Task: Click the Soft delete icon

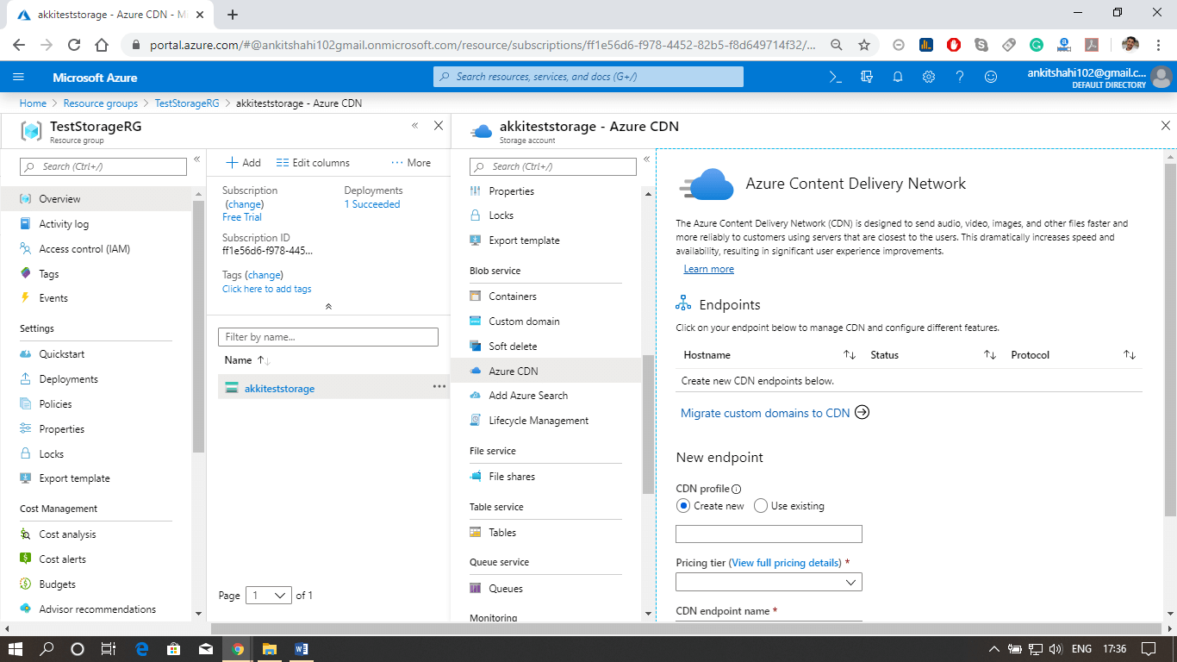Action: tap(475, 347)
